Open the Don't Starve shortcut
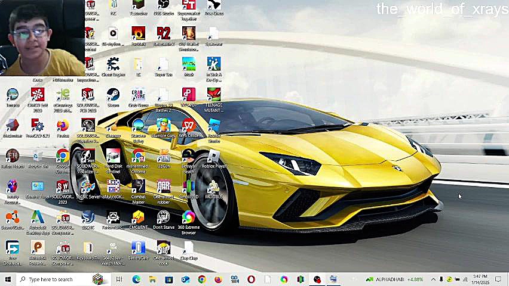This screenshot has height=286, width=509. tap(163, 220)
